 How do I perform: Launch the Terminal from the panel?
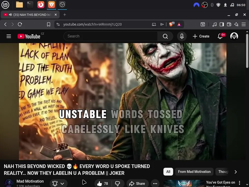click(30, 5)
